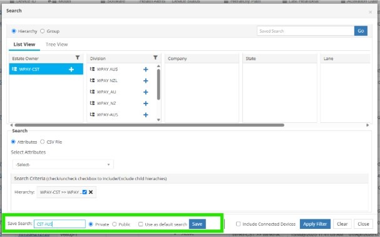The height and width of the screenshot is (237, 380).
Task: Click the horizontal scroll right arrow
Action: click(x=367, y=125)
